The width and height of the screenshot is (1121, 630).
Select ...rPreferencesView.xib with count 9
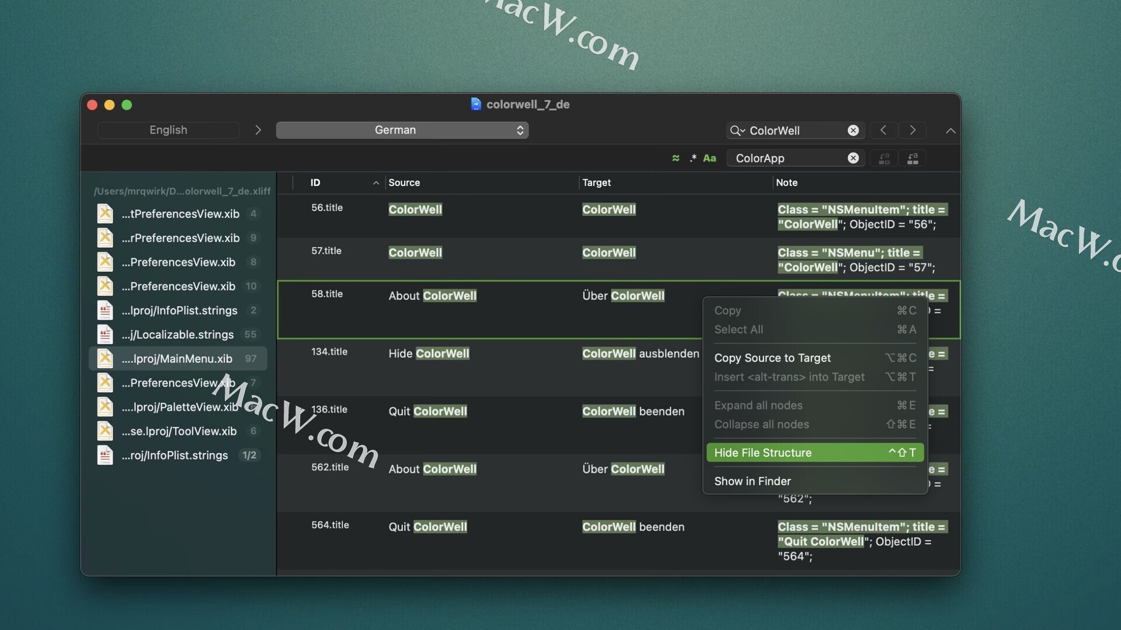tap(178, 238)
